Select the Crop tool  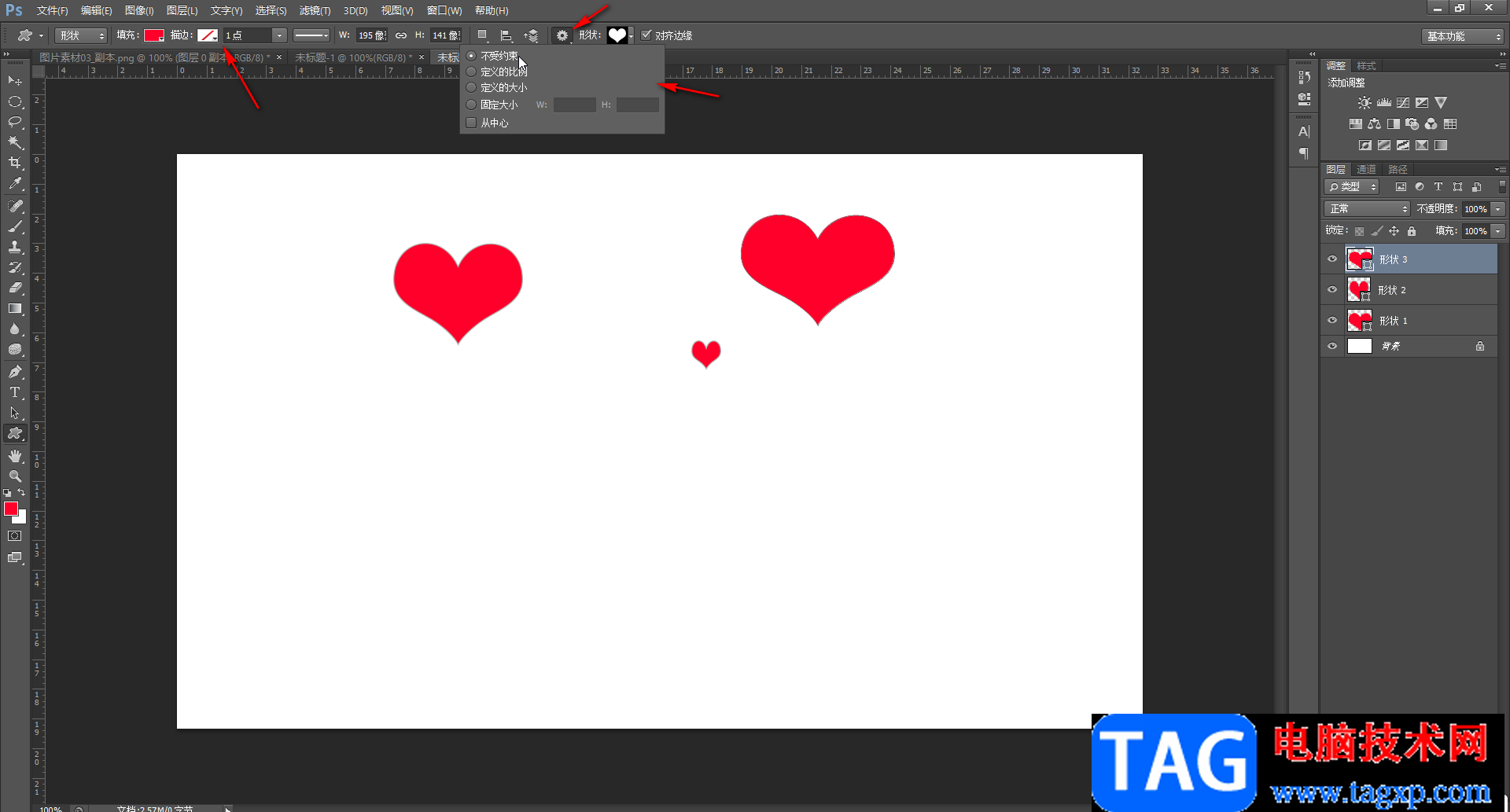coord(15,163)
